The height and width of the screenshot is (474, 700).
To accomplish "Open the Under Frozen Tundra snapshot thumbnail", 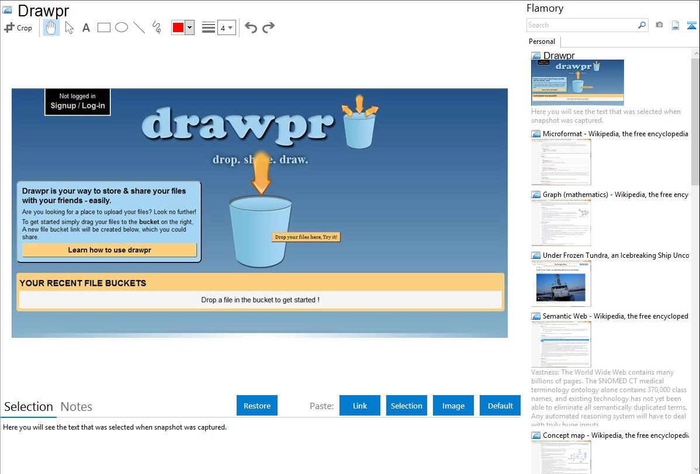I will coord(561,283).
